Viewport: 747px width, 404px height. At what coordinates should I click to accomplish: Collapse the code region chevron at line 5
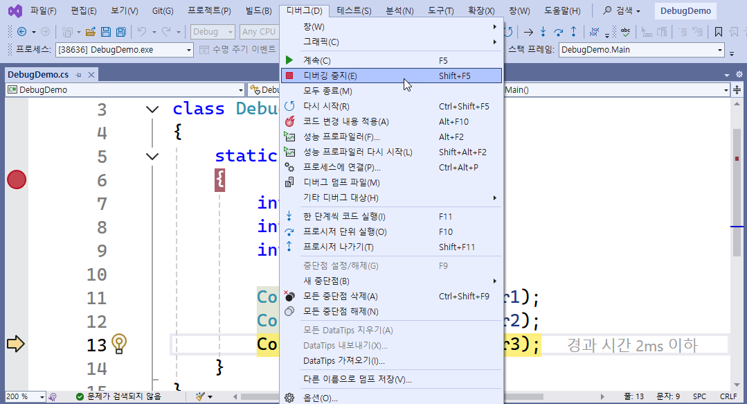click(x=152, y=157)
